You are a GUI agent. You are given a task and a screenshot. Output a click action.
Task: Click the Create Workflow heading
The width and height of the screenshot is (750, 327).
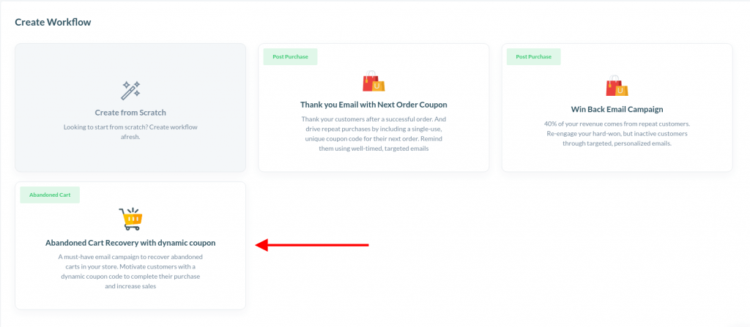coord(53,22)
